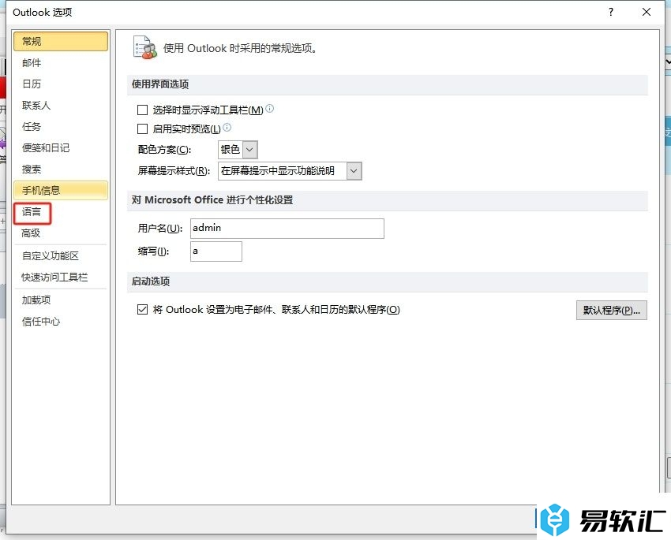Enable 启用实时预览 checkbox
The height and width of the screenshot is (540, 671).
tap(142, 128)
